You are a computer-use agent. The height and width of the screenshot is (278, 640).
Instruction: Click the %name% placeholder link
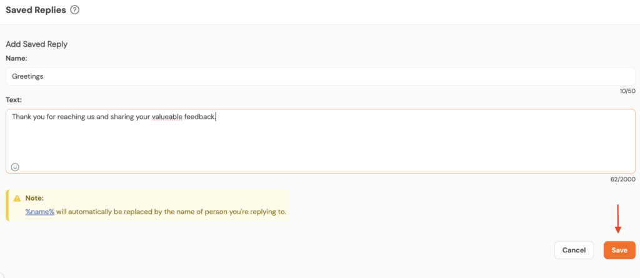(40, 212)
